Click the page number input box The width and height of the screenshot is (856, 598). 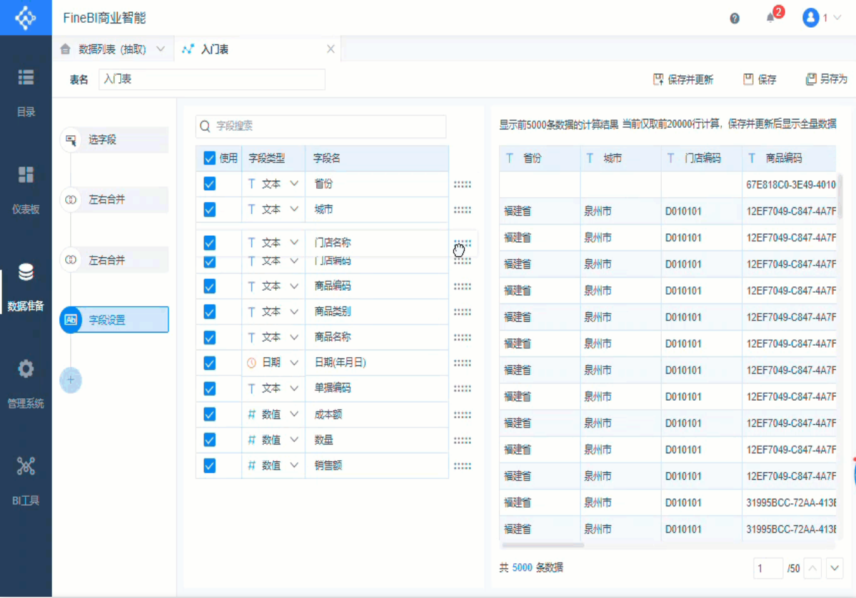[768, 568]
